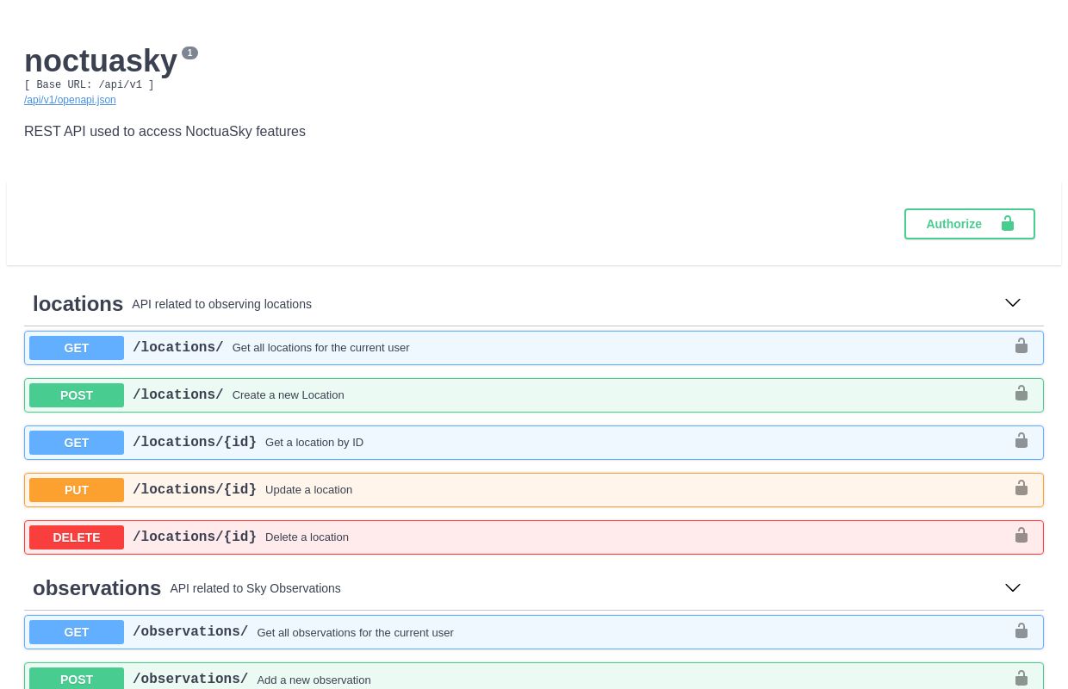Click lock icon on POST /locations/ row
This screenshot has height=689, width=1068.
1021,394
